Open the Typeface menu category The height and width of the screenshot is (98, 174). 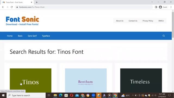pos(46,36)
